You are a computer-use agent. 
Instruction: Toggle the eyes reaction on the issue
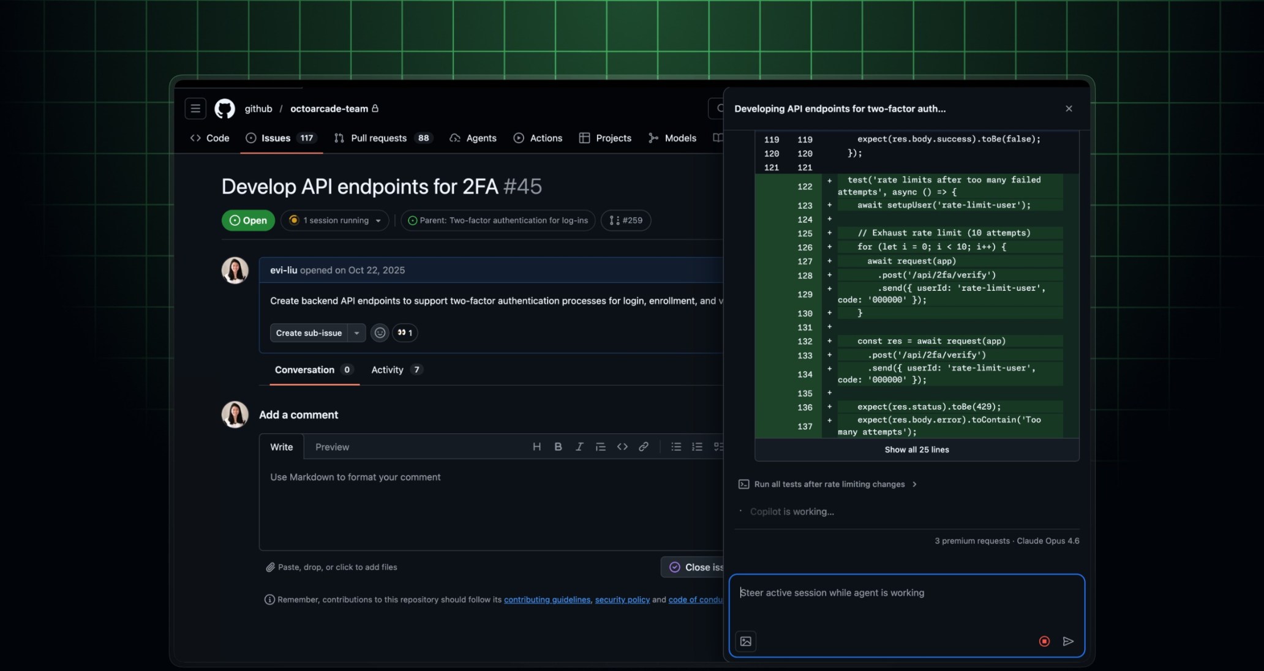pos(404,333)
